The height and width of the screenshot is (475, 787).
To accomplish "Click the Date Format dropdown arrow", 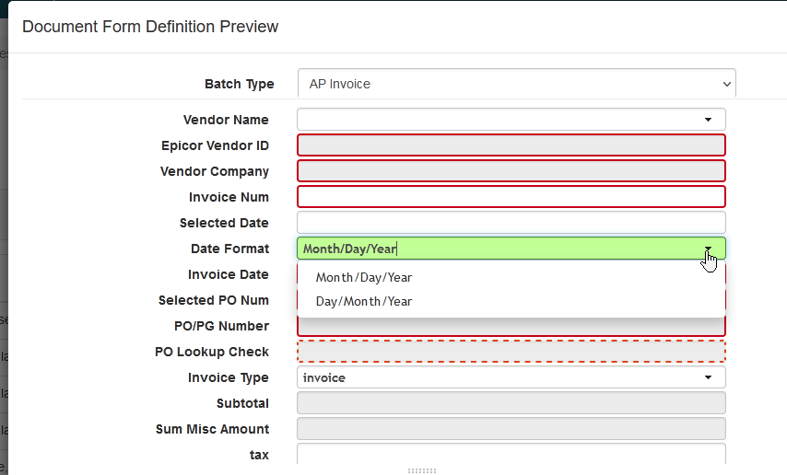I will (708, 249).
